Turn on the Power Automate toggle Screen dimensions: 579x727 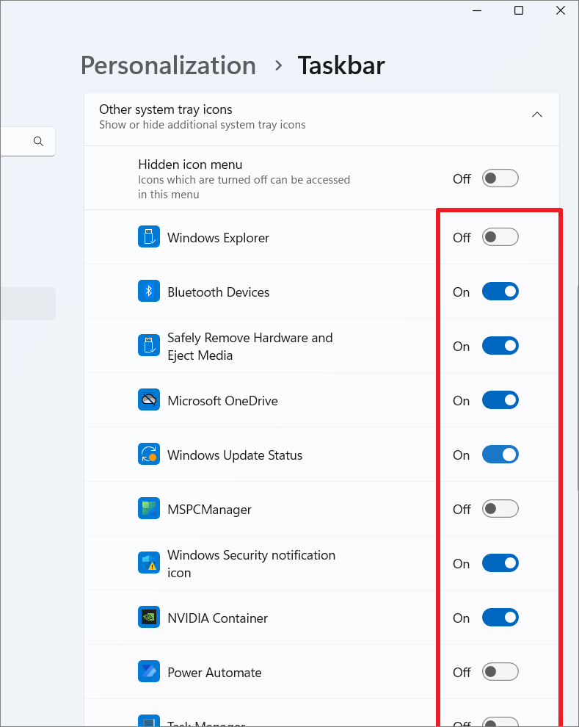[500, 671]
